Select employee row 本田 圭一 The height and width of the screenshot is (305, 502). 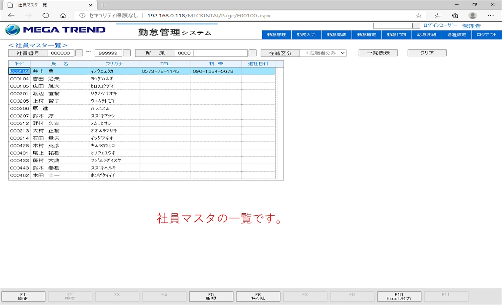coord(142,175)
